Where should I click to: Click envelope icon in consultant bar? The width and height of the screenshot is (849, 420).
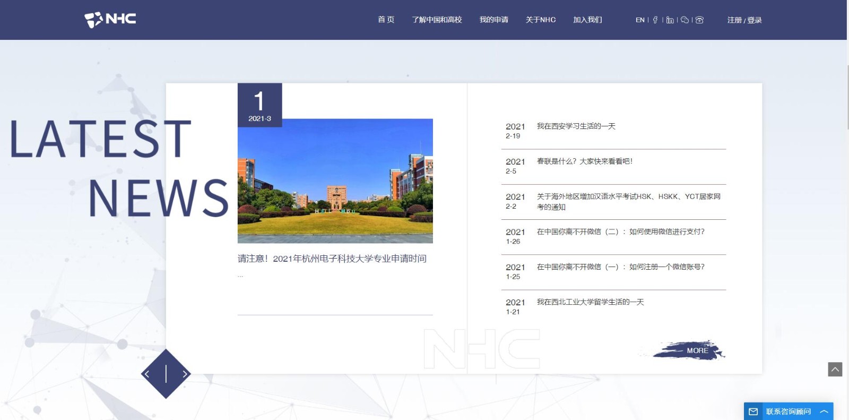[x=753, y=412]
